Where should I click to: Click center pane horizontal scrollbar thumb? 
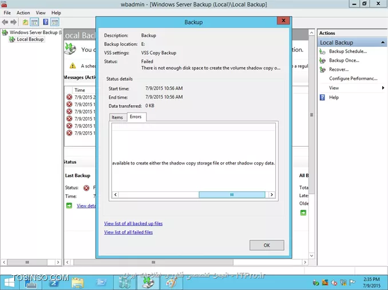click(153, 262)
